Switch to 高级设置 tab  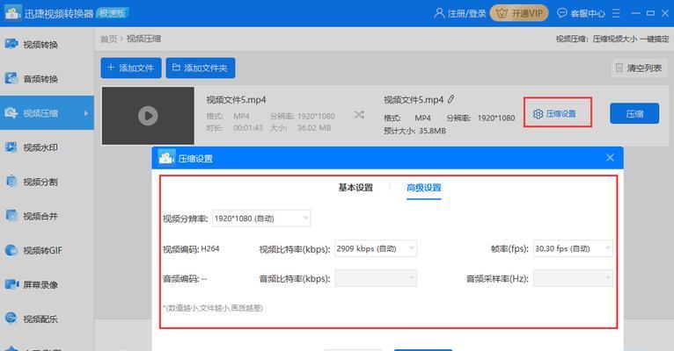click(424, 188)
